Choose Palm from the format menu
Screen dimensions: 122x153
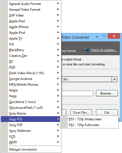pyautogui.click(x=31, y=96)
